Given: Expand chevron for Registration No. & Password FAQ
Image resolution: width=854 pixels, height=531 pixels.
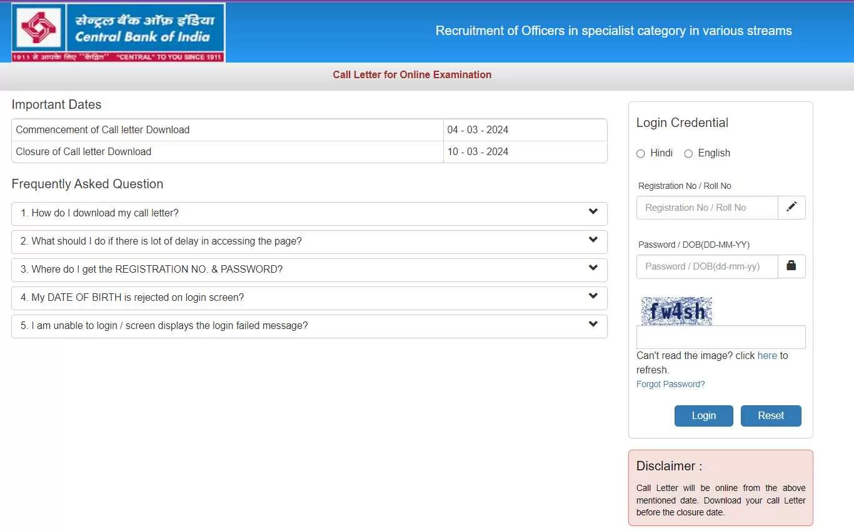Looking at the screenshot, I should point(593,268).
